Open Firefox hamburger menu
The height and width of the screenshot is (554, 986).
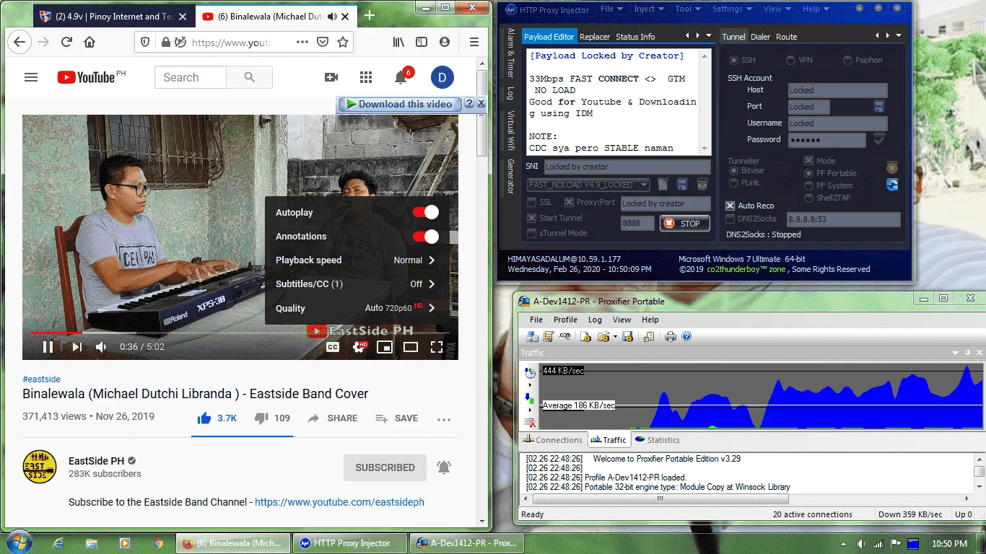[474, 42]
